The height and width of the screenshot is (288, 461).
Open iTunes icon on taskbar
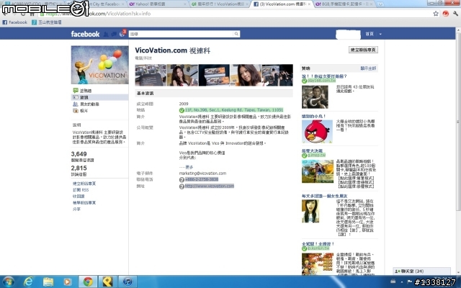click(127, 282)
